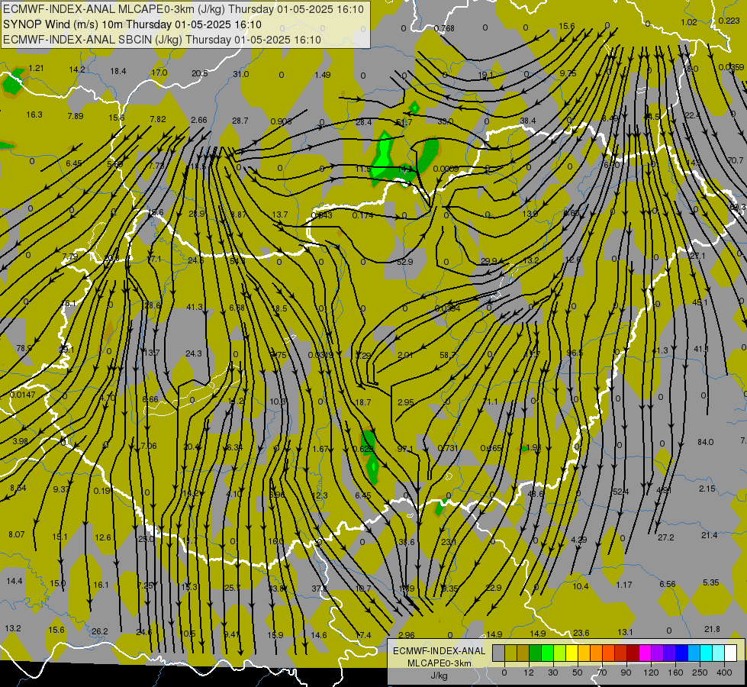Screen dimensions: 747x687
Task: Click the legend title ECMWF-INDEX-ANAL
Action: (440, 651)
